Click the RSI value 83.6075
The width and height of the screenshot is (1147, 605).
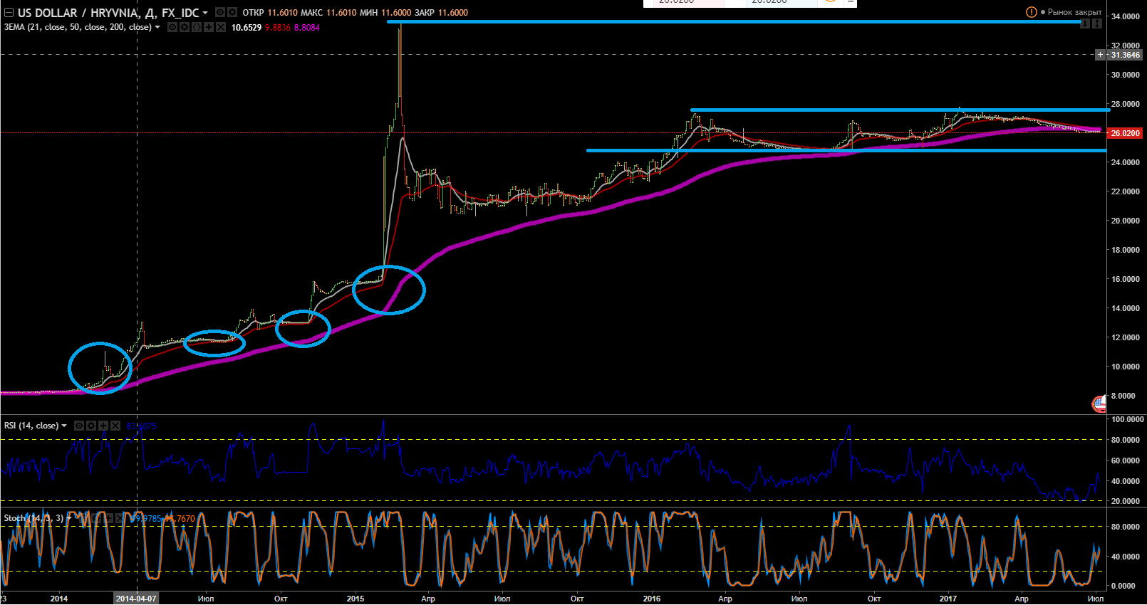pyautogui.click(x=142, y=426)
